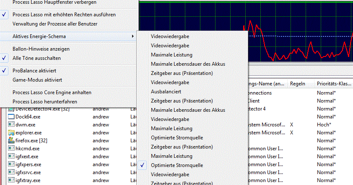Click the igfxsrvc.exe process icon

pyautogui.click(x=11, y=172)
